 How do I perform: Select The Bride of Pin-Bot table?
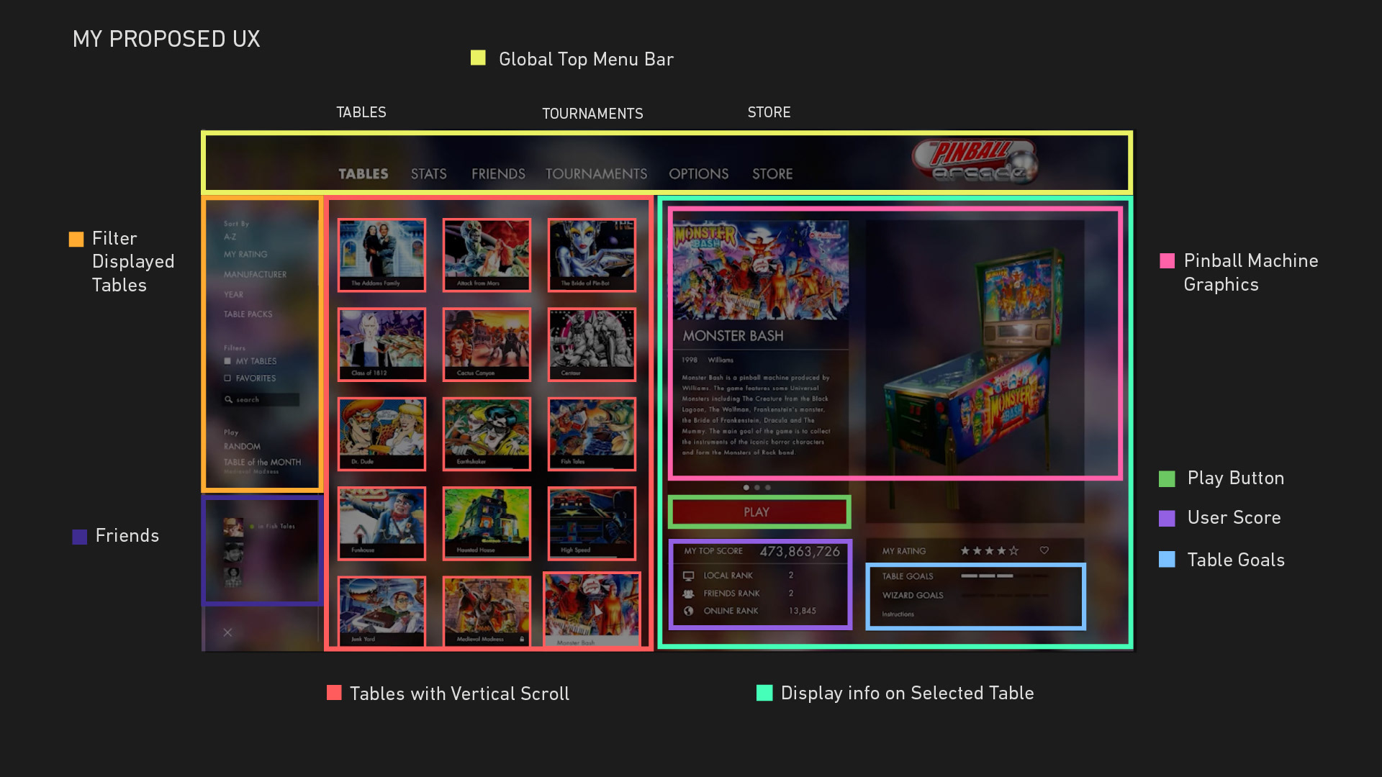(592, 255)
